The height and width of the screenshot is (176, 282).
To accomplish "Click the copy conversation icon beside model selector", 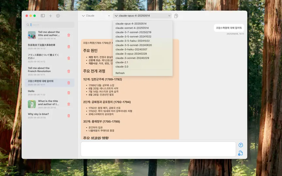I will (176, 16).
